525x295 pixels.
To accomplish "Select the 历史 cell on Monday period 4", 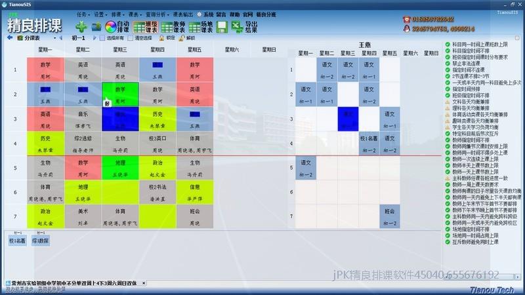I will [x=45, y=144].
